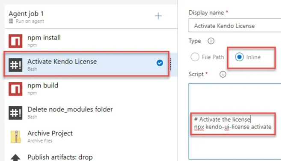Click the Agent job 1 header
Image resolution: width=288 pixels, height=161 pixels.
tap(26, 14)
